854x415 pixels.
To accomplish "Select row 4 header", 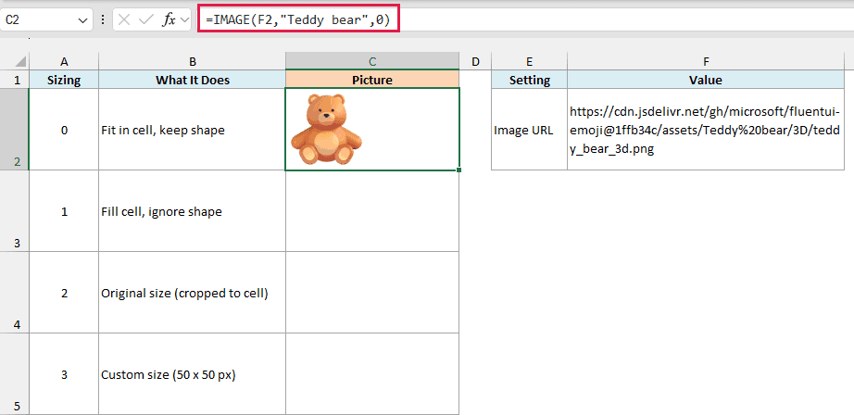I will 15,293.
